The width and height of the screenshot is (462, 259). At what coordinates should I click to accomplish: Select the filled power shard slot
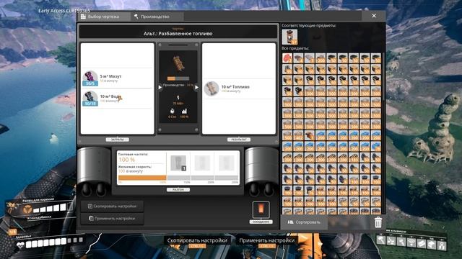click(x=178, y=163)
